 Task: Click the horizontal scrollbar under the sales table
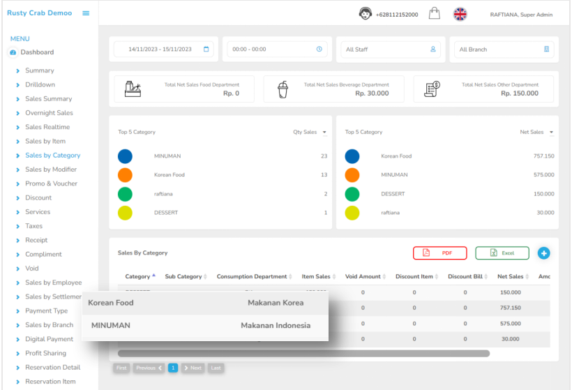(x=303, y=353)
